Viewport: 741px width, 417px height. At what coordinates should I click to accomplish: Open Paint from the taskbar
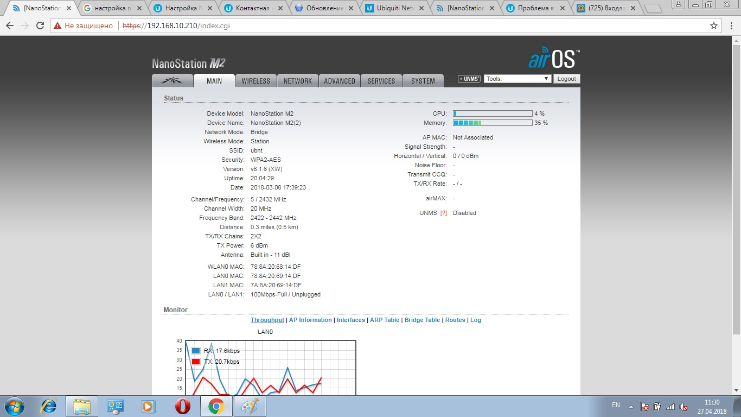(250, 406)
